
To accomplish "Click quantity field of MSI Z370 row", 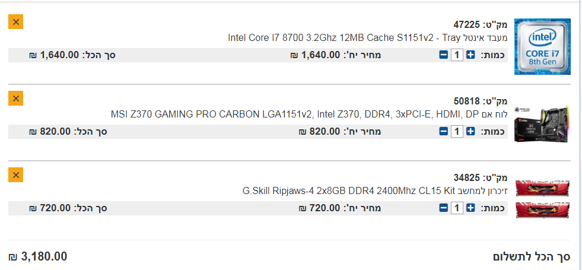I will tap(457, 132).
